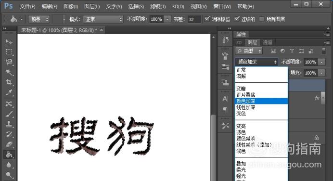Viewport: 333px width, 181px height.
Task: Open the Layer menu
Action: (x=92, y=6)
